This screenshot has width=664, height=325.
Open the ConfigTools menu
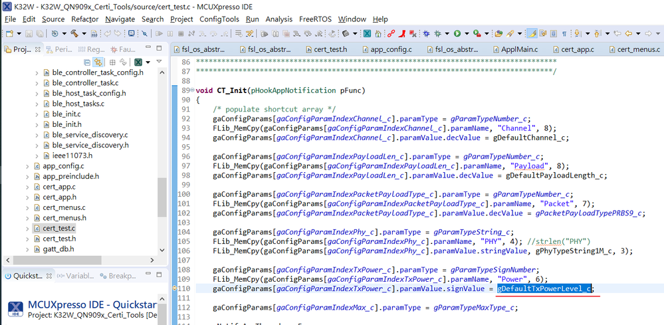(x=219, y=19)
